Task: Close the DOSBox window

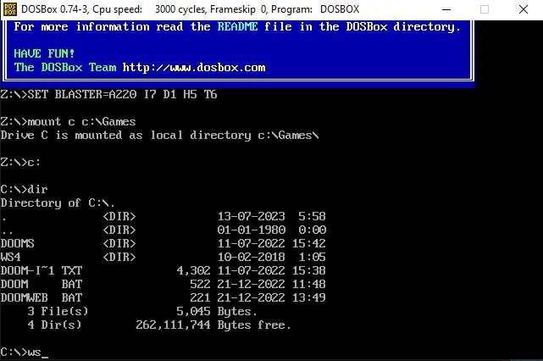Action: [524, 9]
